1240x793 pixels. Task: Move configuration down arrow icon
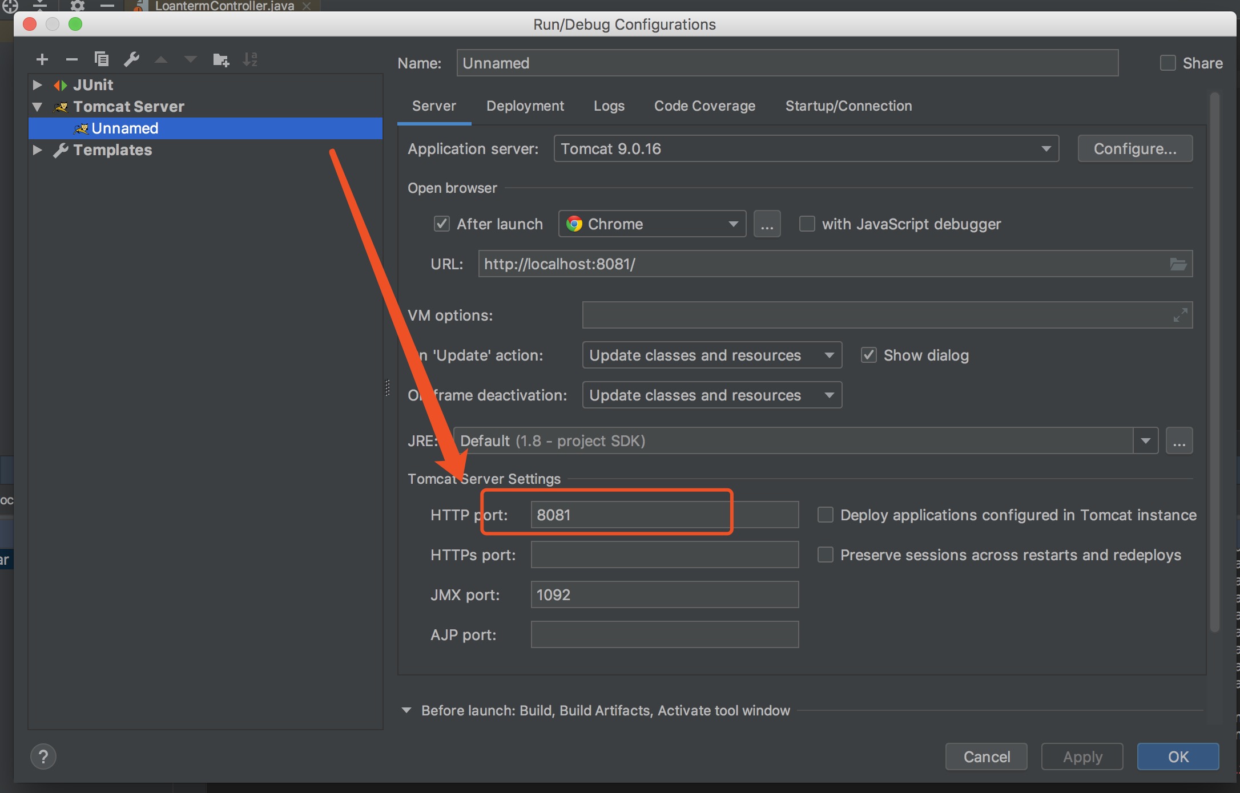(x=191, y=59)
